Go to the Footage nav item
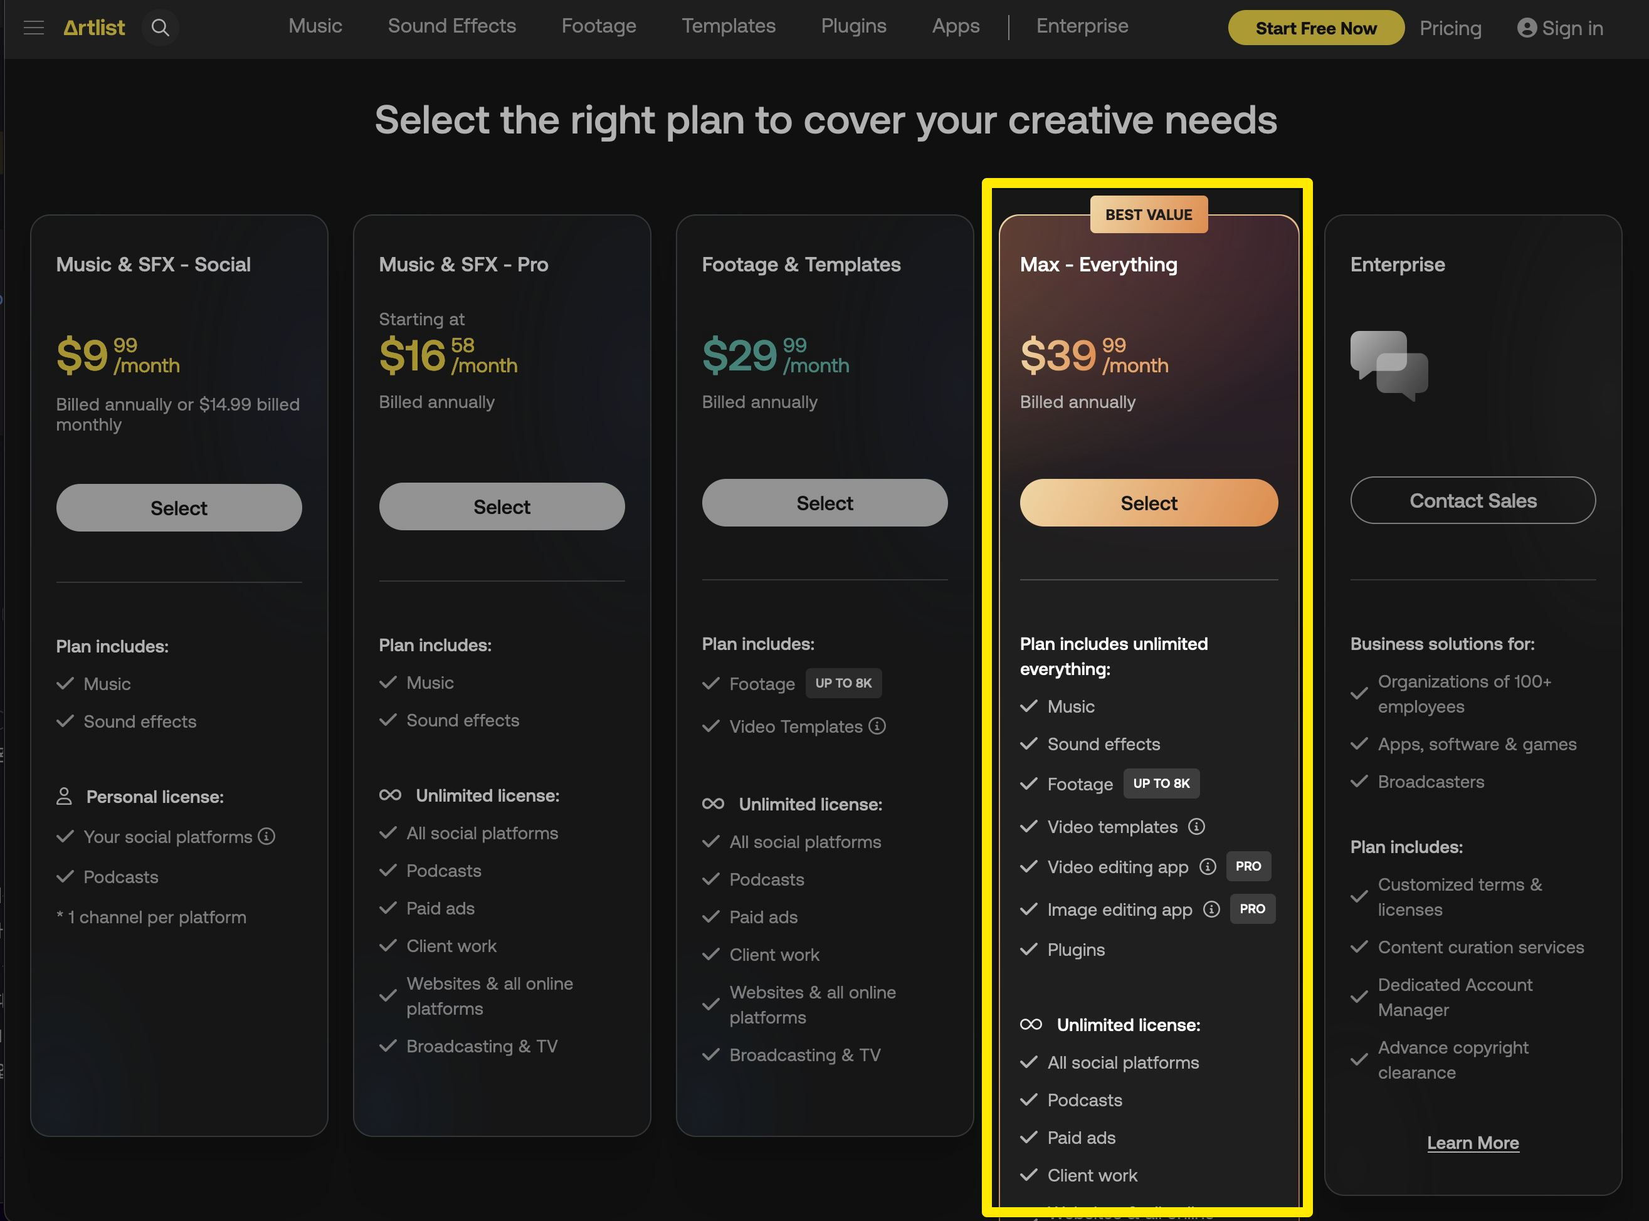The height and width of the screenshot is (1221, 1649). click(x=598, y=26)
